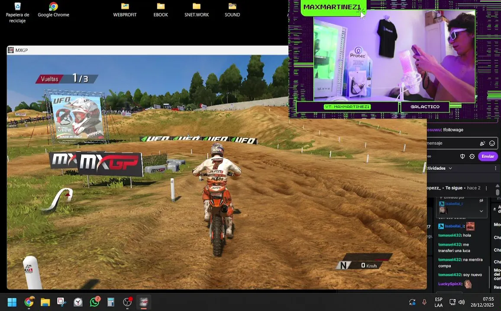The height and width of the screenshot is (311, 501).
Task: Switch to Chrome from the taskbar
Action: click(x=29, y=302)
